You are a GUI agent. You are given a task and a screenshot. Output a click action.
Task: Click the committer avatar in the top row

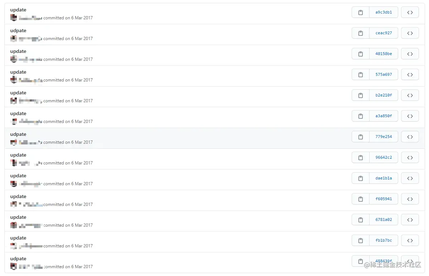click(14, 17)
